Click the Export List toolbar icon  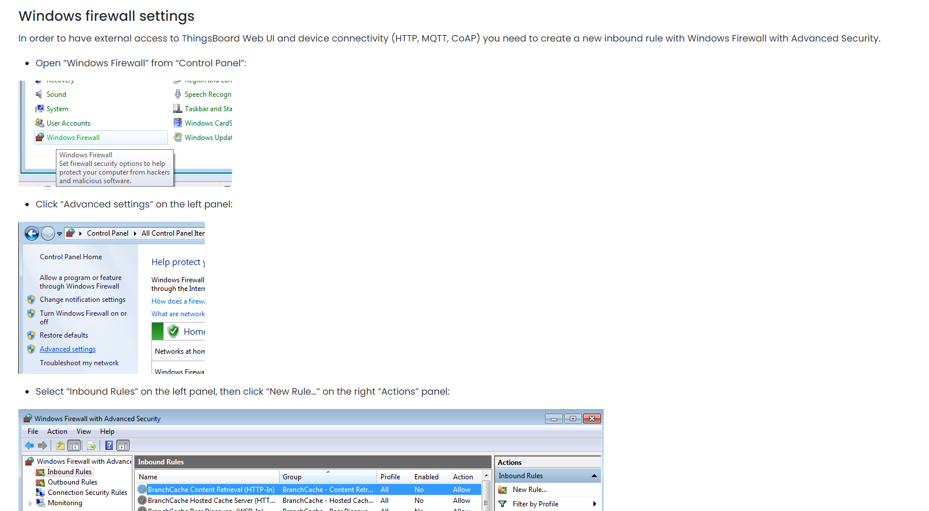(91, 445)
